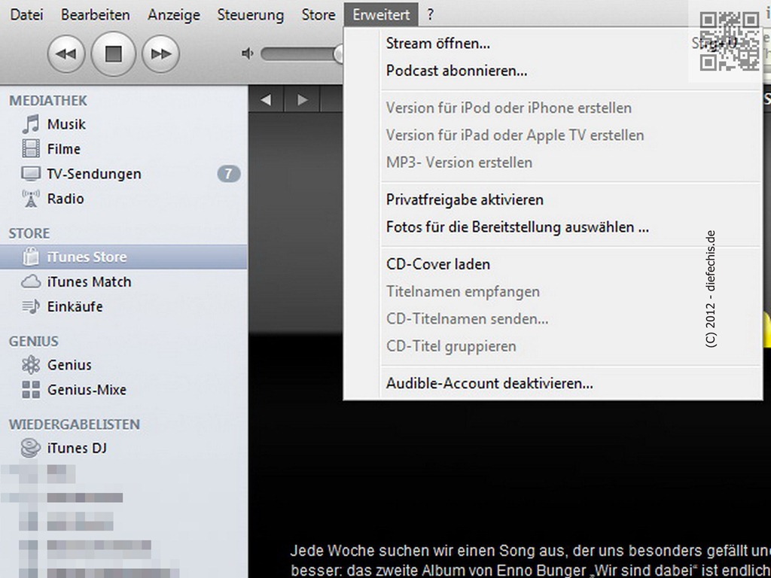Click the volume speaker icon

tap(247, 53)
